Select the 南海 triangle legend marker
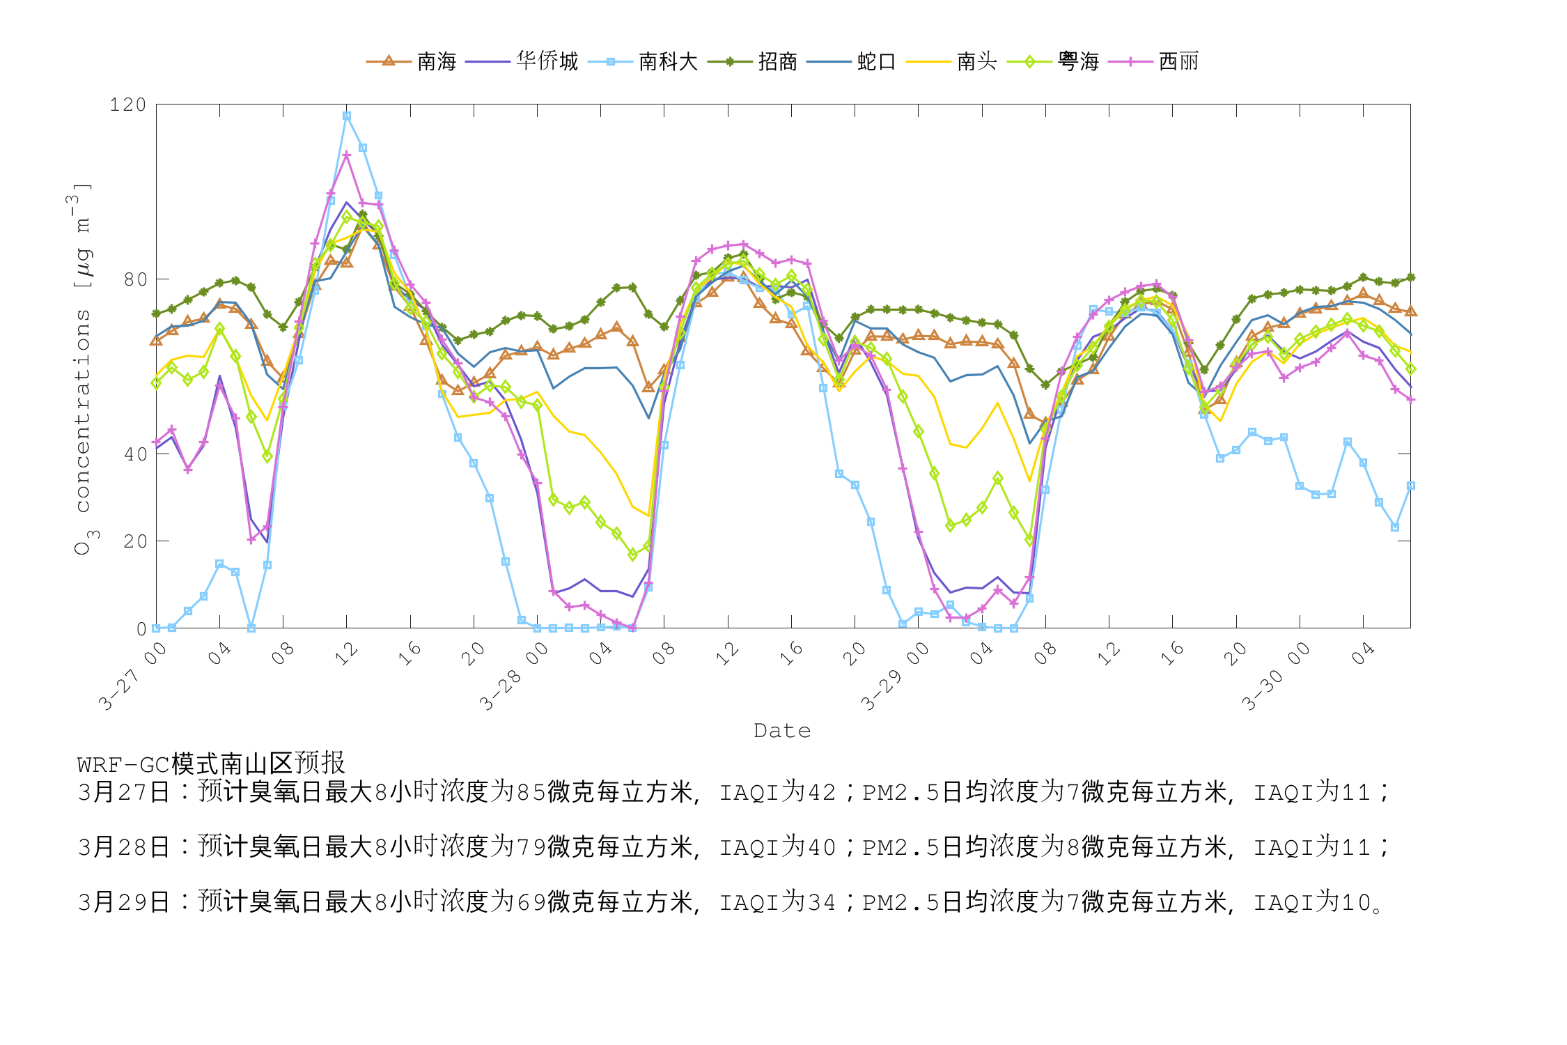 coord(388,61)
